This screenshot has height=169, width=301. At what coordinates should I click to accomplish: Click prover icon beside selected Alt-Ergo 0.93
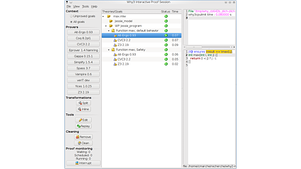(115, 36)
